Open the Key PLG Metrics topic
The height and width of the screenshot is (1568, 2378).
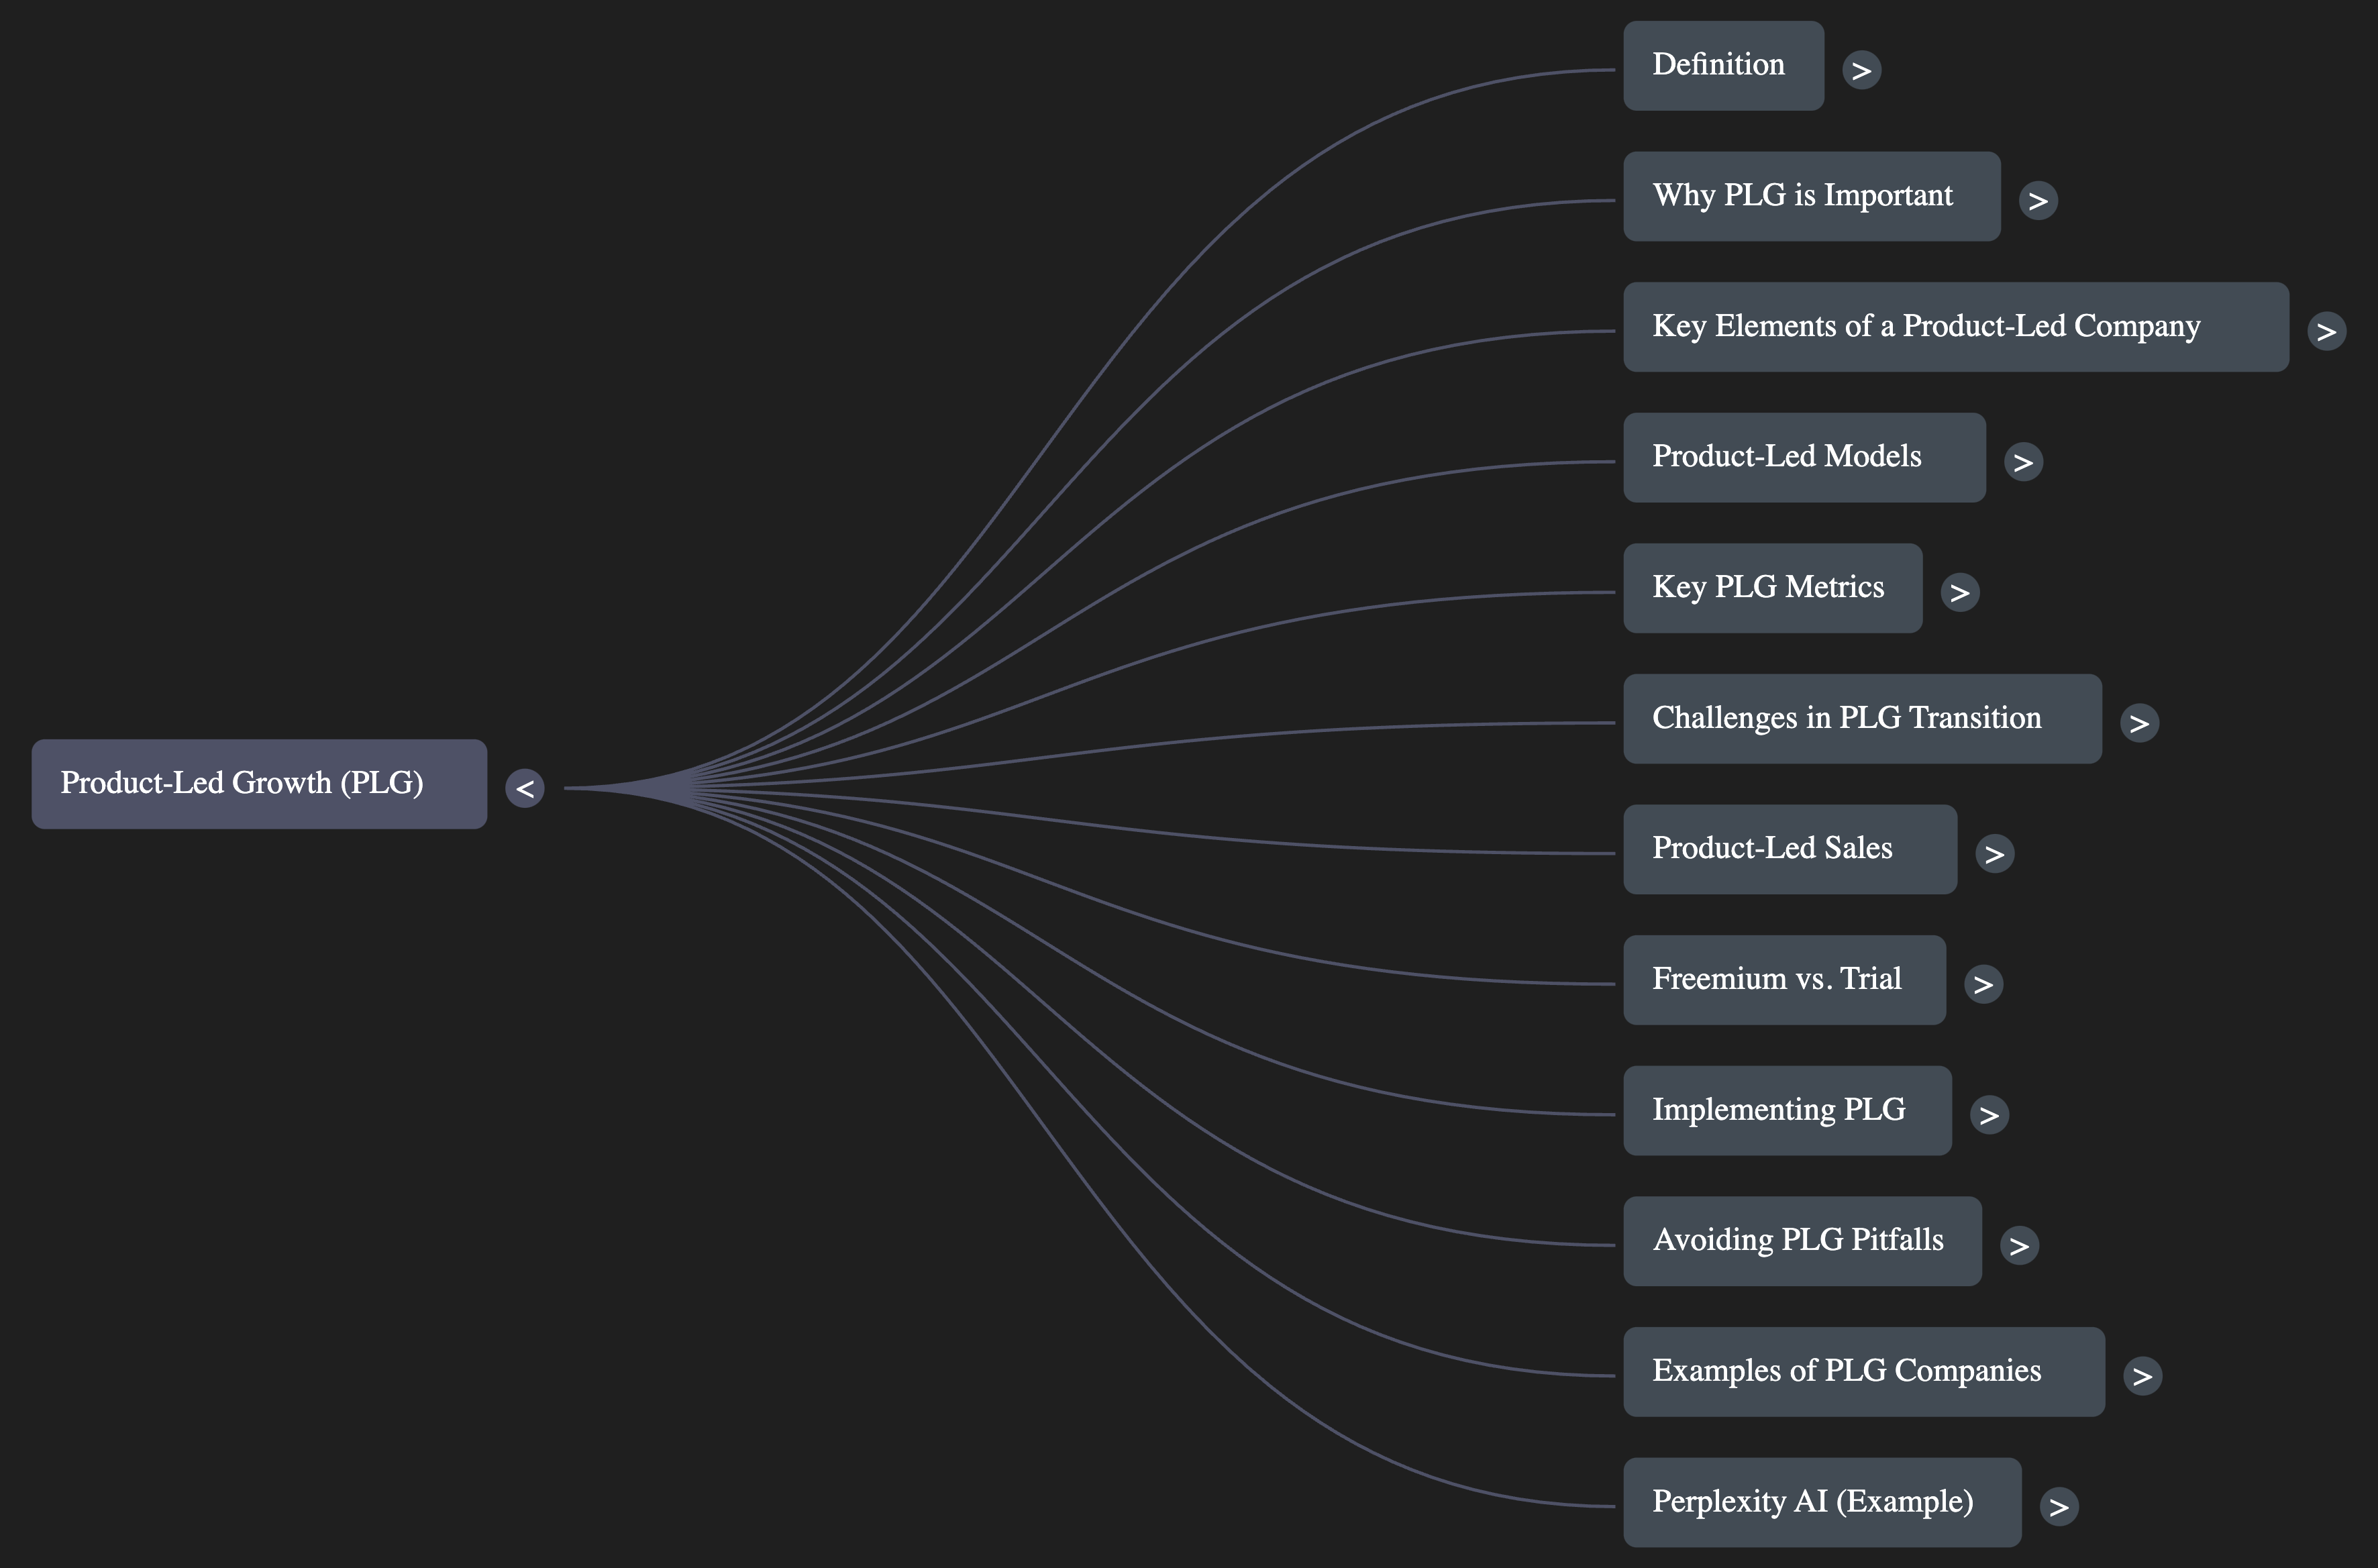(1771, 587)
